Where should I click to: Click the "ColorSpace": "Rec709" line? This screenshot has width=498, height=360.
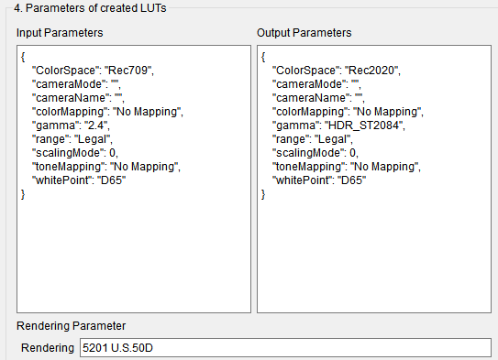coord(93,71)
